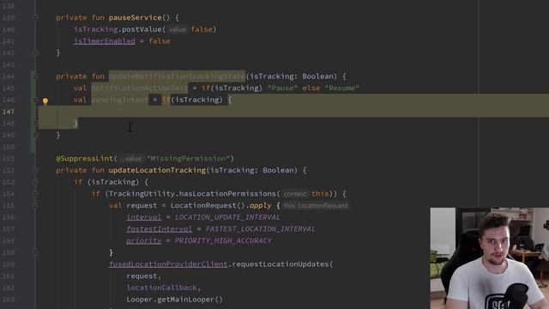The width and height of the screenshot is (549, 309).
Task: Click the fastestInterval property
Action: click(x=160, y=229)
